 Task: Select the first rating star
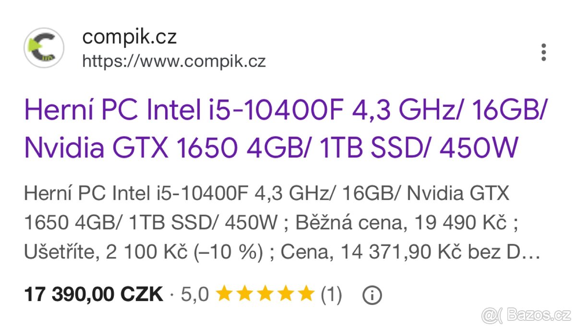coord(225,293)
